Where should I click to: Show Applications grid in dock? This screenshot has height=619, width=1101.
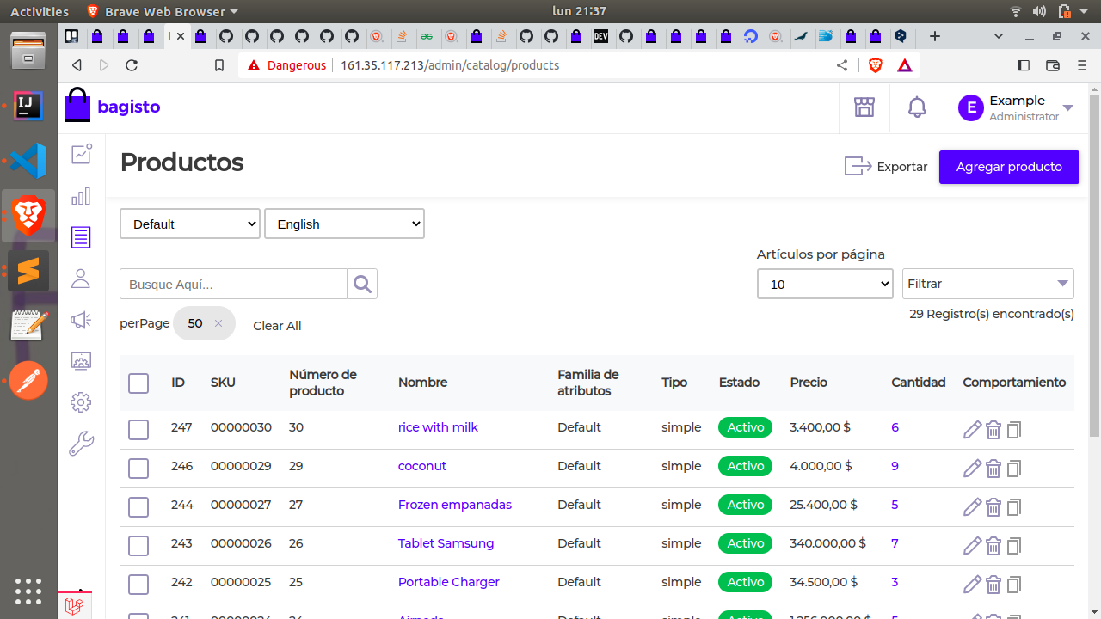(x=28, y=591)
